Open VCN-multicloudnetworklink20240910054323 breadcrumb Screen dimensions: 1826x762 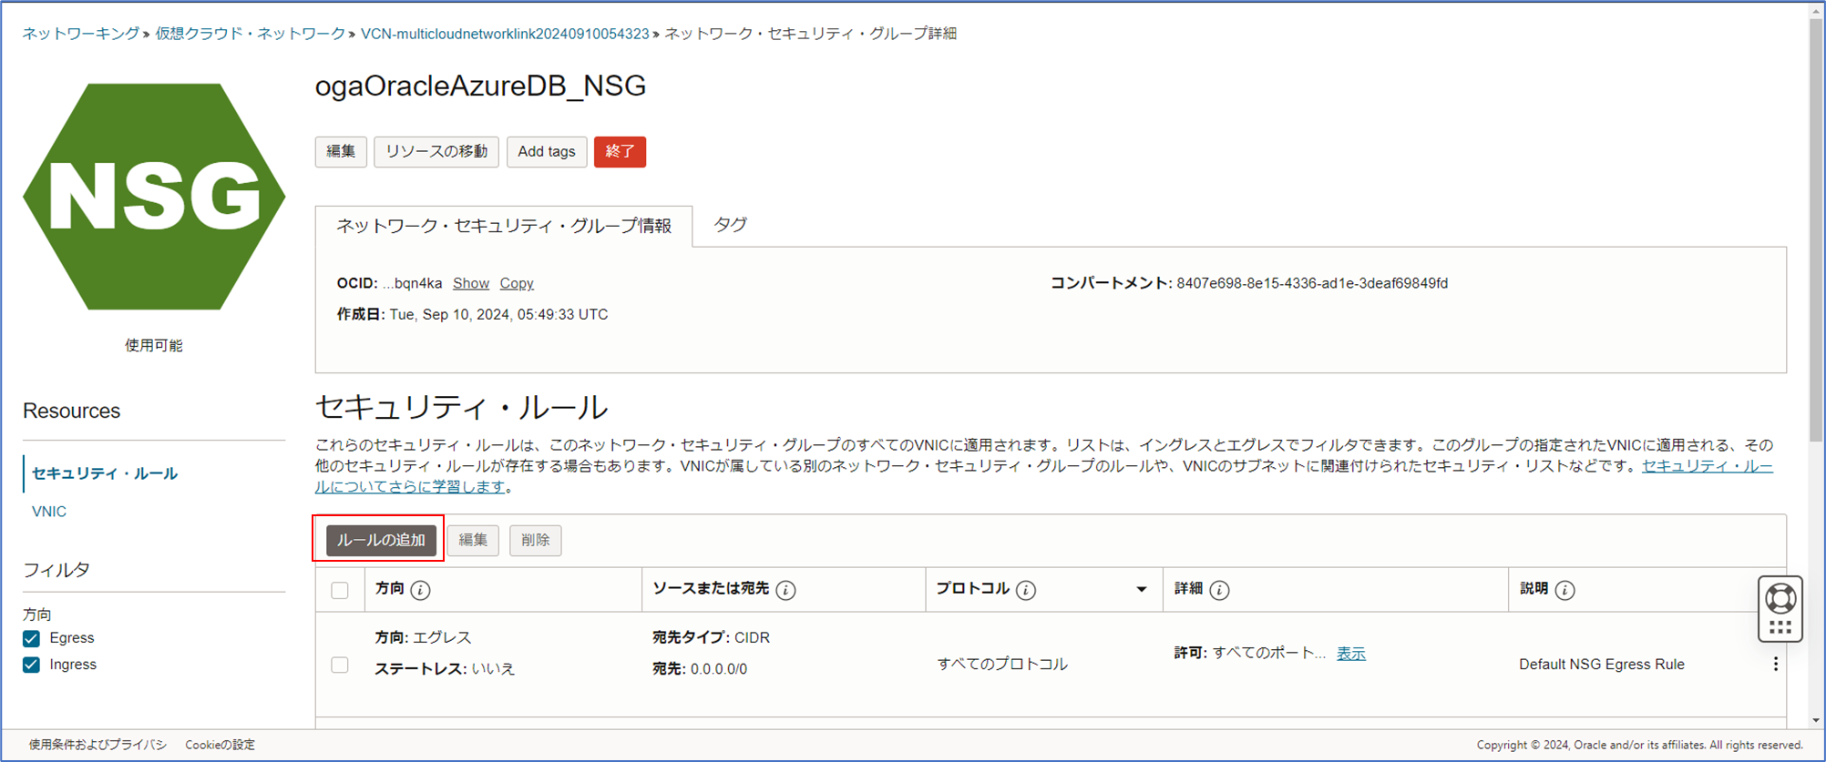[505, 34]
